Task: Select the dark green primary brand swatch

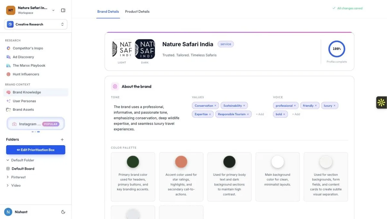Action: point(133,162)
